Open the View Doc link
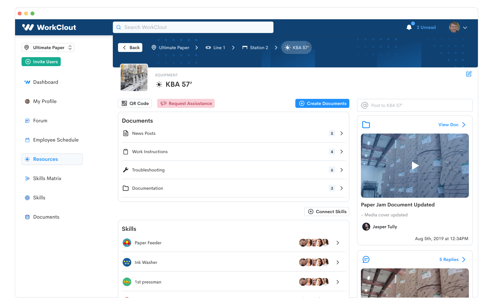This screenshot has width=493, height=304. [452, 125]
